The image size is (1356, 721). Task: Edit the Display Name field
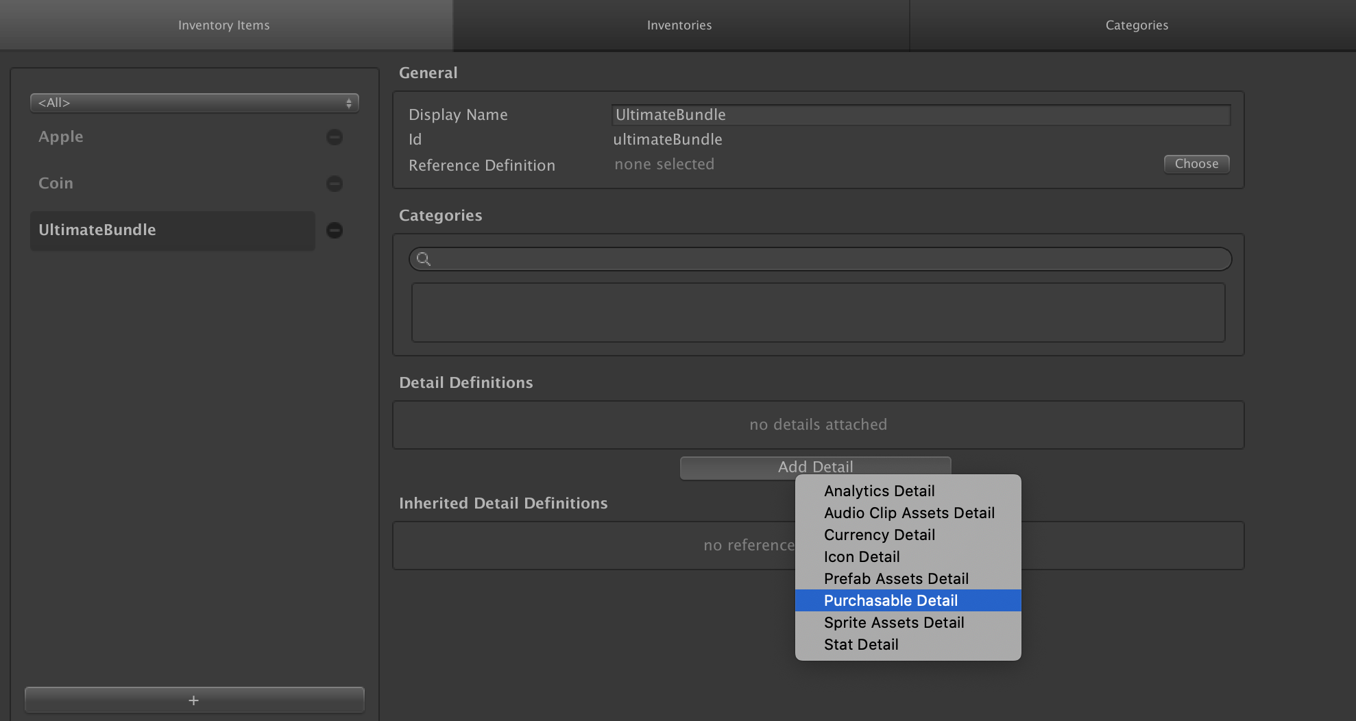921,115
